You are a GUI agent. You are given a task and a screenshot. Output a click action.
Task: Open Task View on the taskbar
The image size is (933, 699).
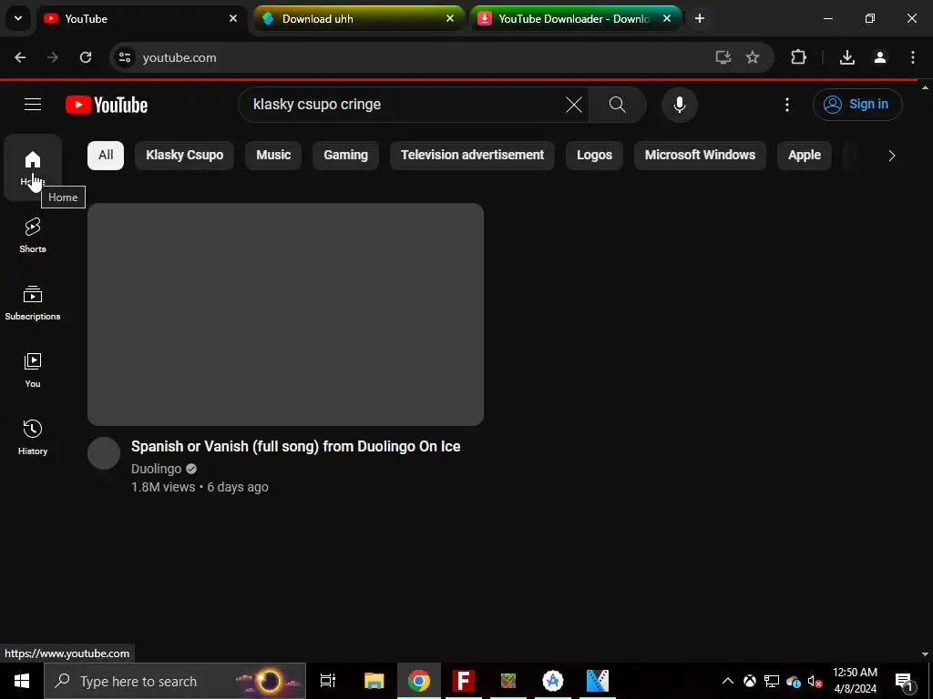point(328,681)
